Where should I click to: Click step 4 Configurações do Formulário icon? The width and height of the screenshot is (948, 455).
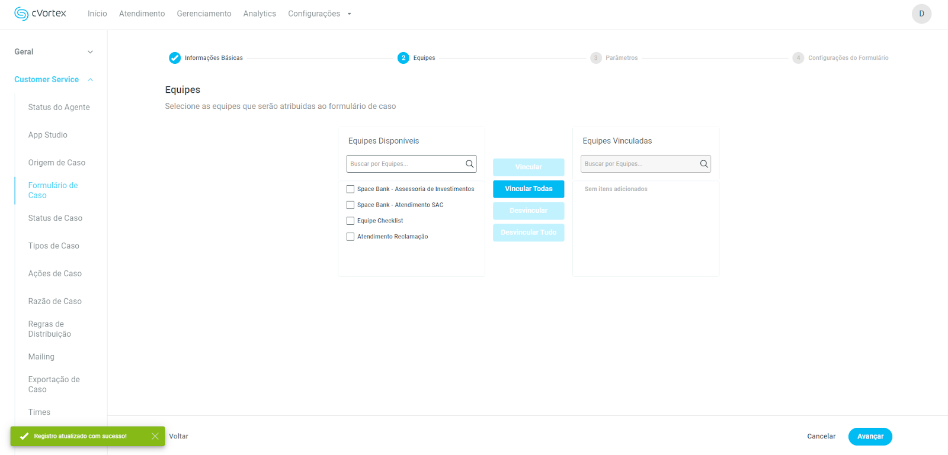pyautogui.click(x=798, y=58)
